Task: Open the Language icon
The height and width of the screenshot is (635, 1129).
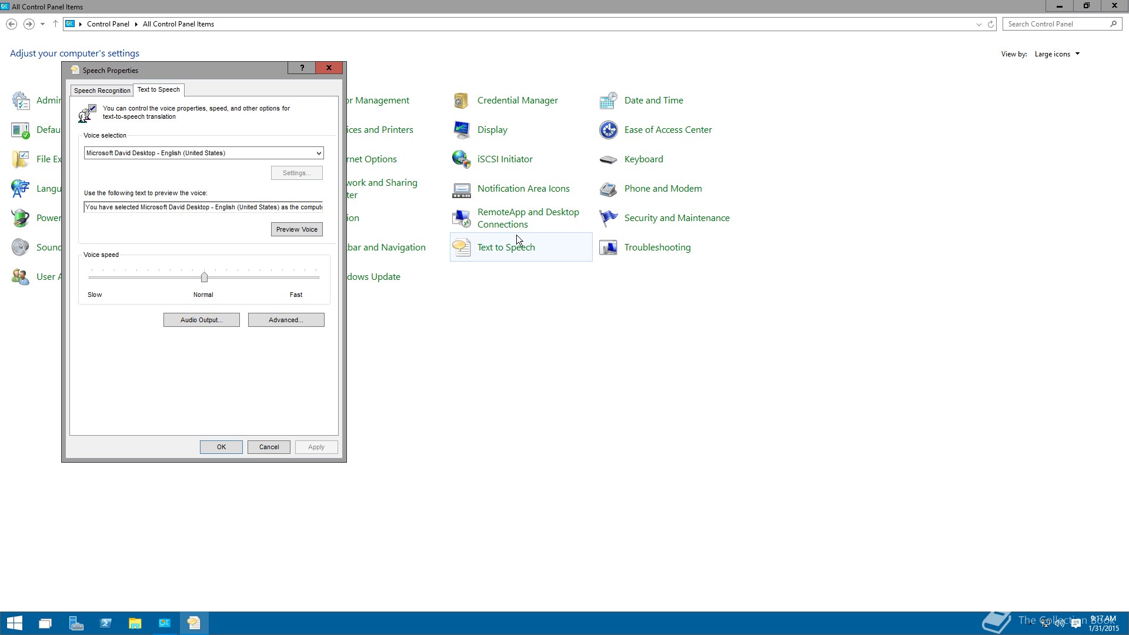Action: pos(21,189)
